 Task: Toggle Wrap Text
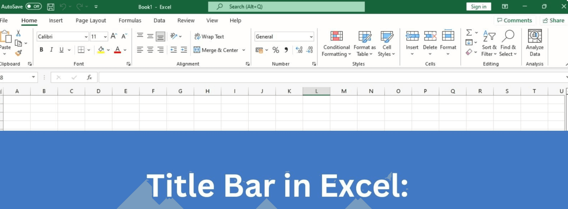click(209, 37)
